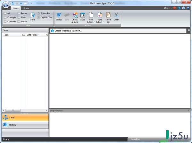Click the Log Window title bar
This screenshot has width=192, height=143.
pos(120,111)
